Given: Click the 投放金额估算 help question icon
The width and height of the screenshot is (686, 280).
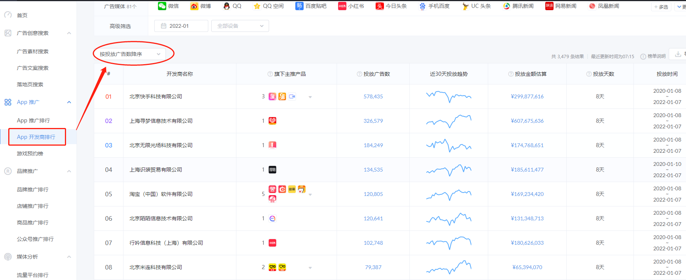Looking at the screenshot, I should [x=511, y=74].
